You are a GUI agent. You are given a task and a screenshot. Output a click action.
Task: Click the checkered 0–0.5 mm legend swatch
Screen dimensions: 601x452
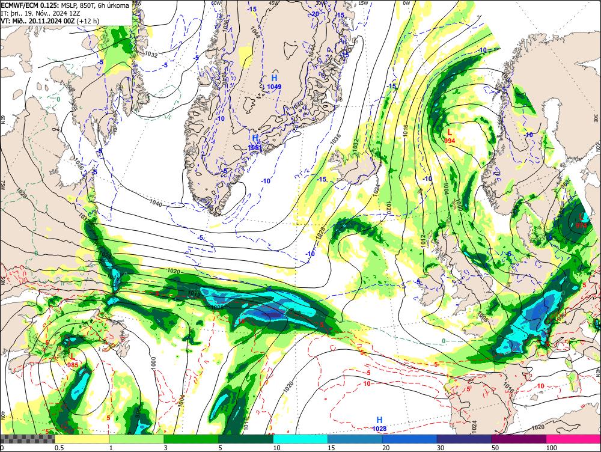[27, 439]
